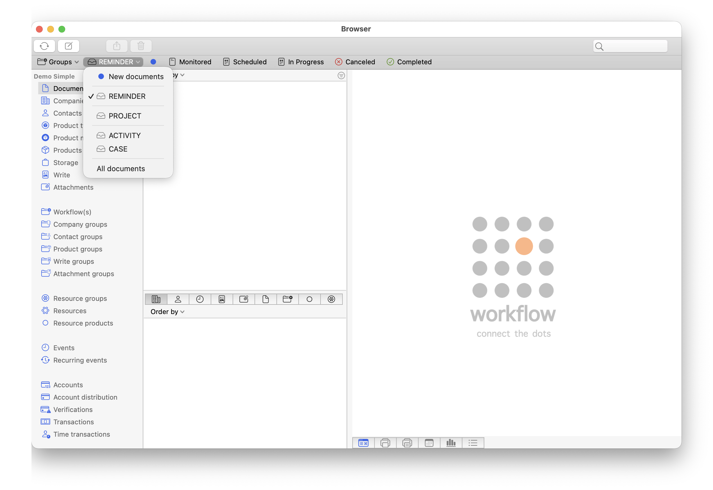Open Time transactions in the sidebar
Image resolution: width=713 pixels, height=490 pixels.
coord(81,434)
